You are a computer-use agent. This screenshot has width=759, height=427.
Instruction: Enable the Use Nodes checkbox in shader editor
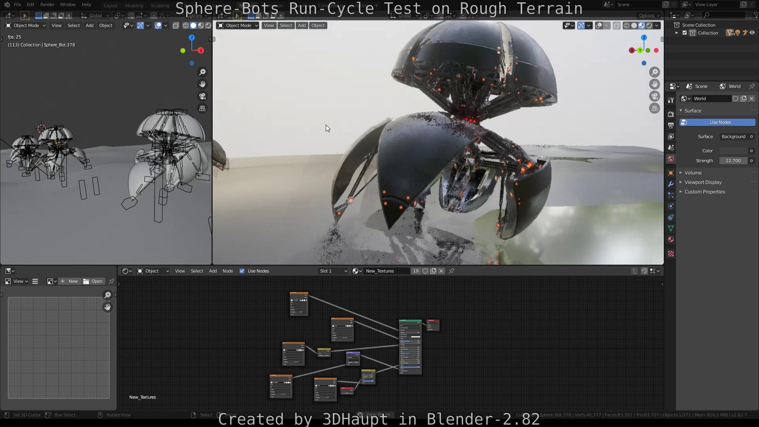tap(242, 271)
